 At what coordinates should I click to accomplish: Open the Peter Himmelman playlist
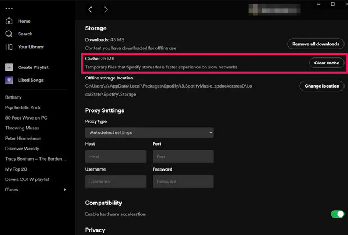point(23,138)
